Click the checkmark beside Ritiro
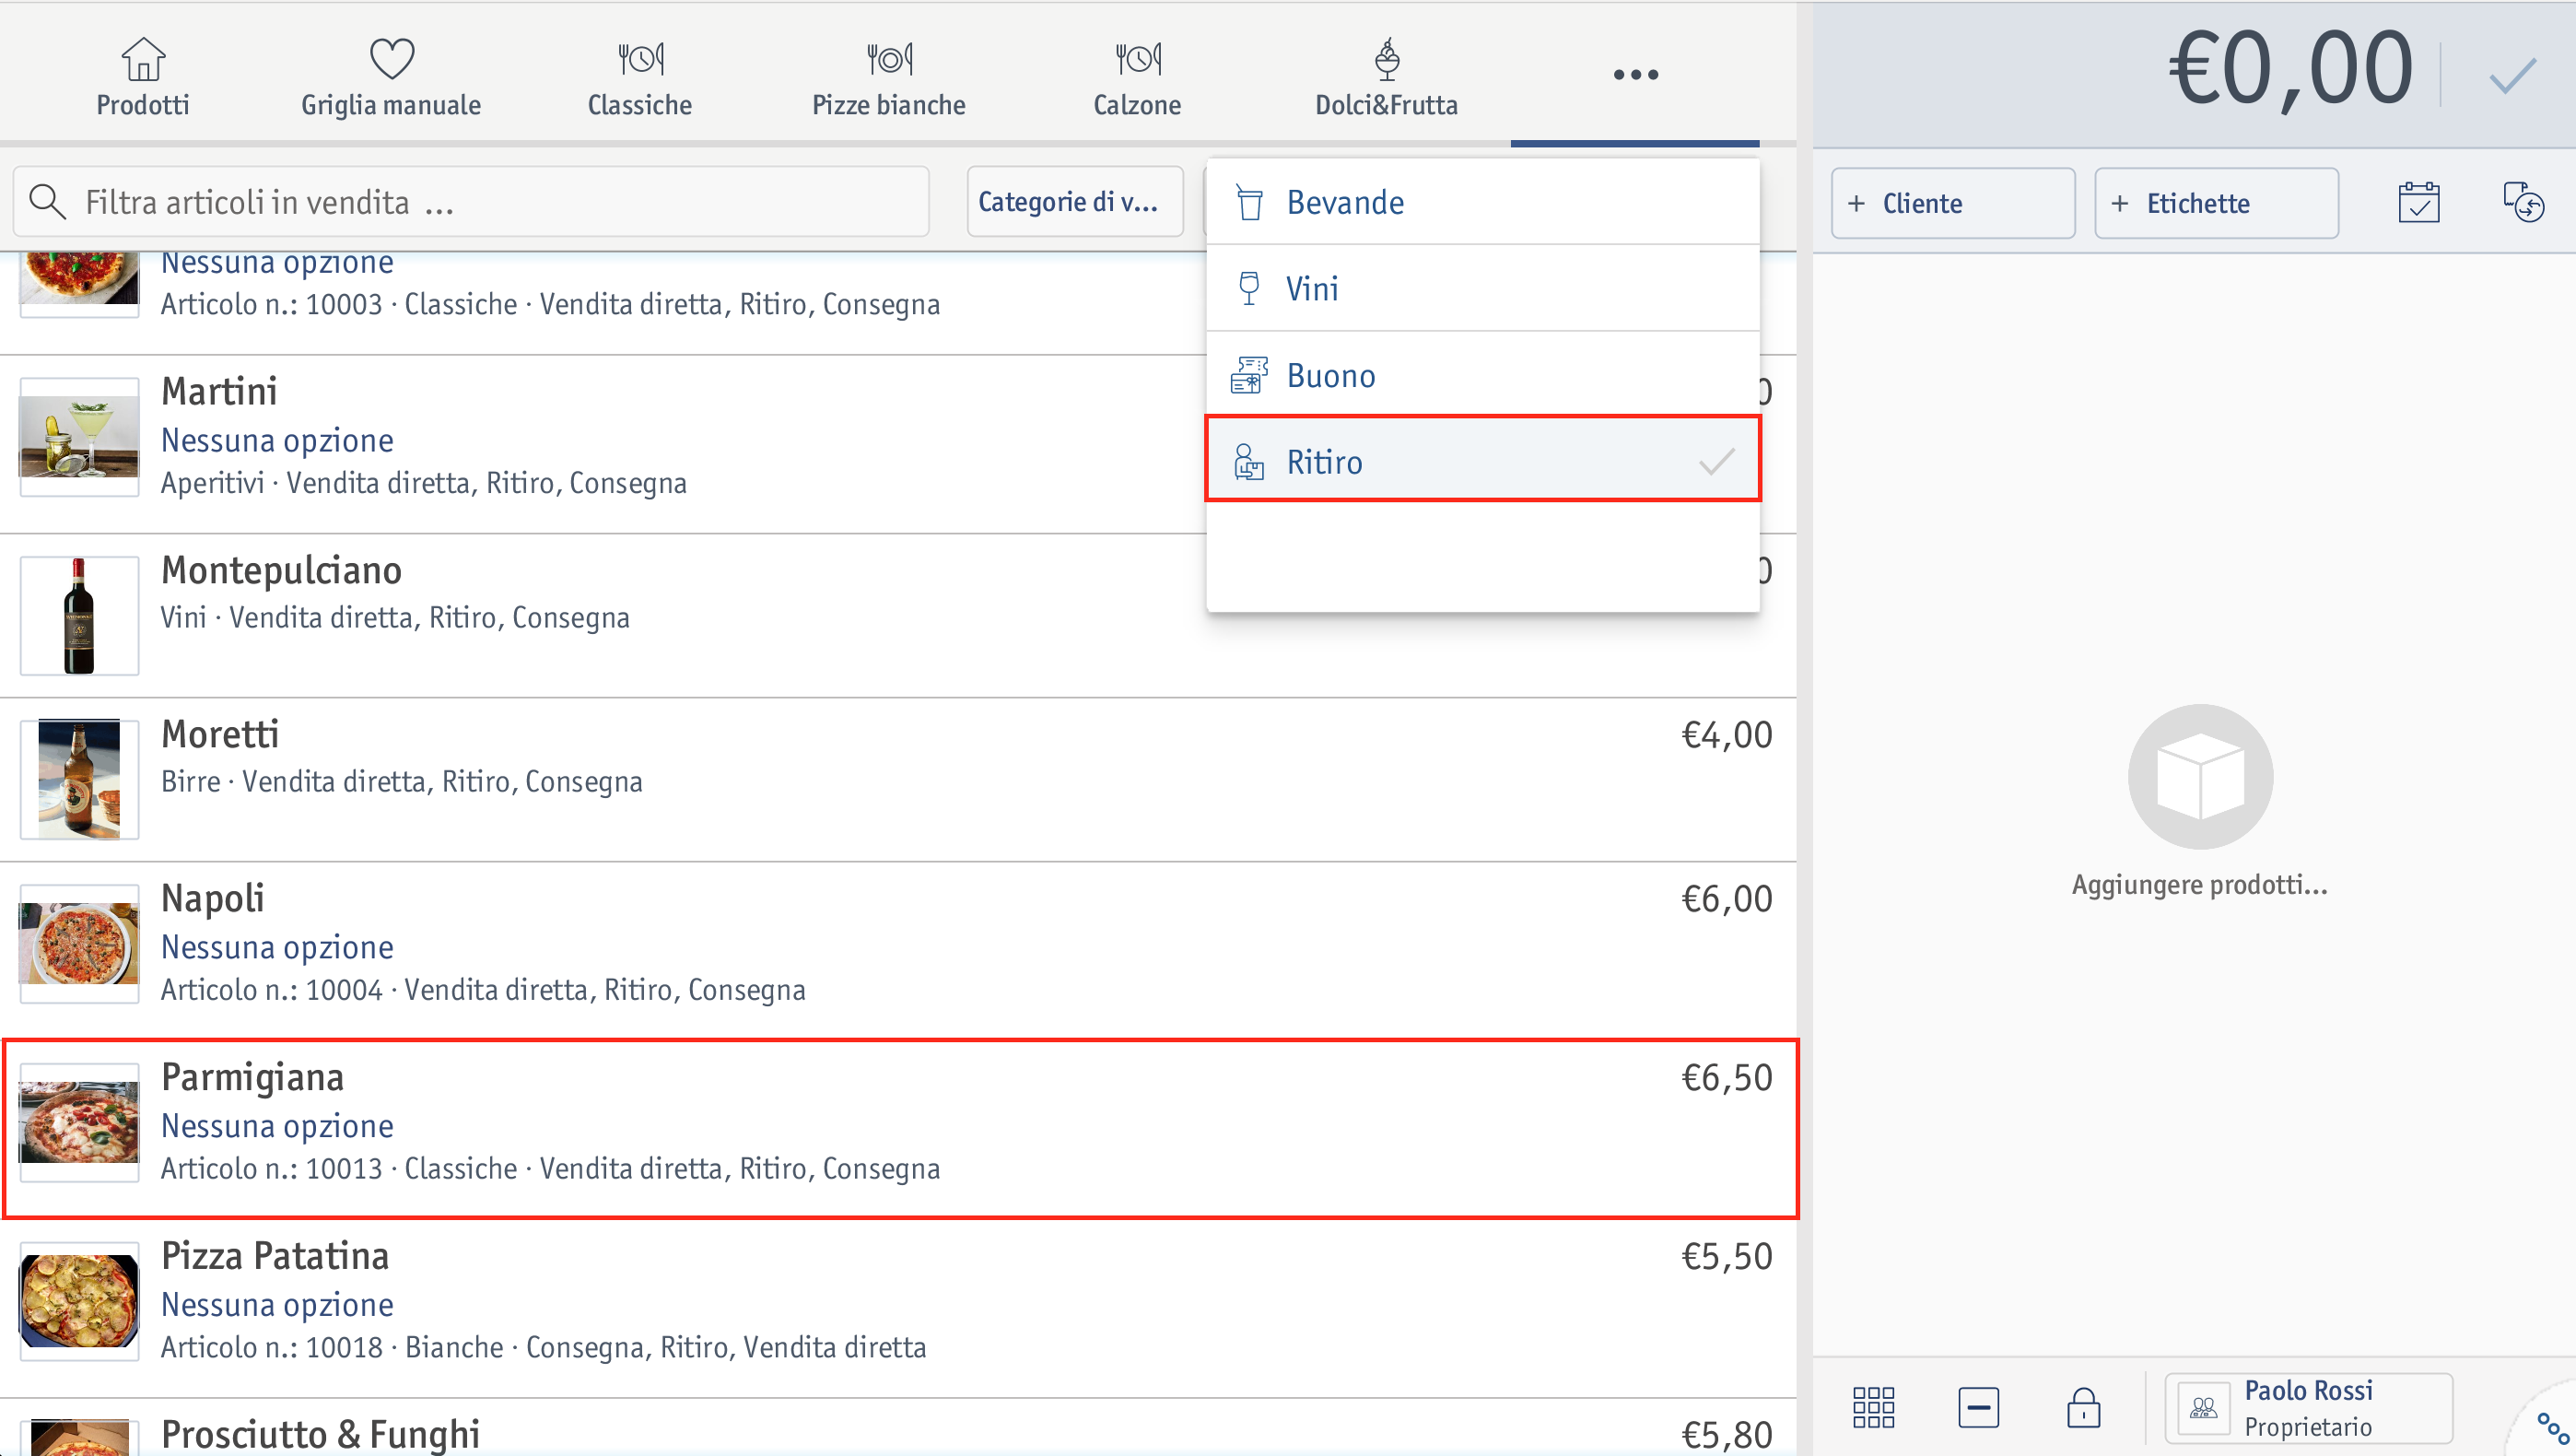 point(1716,461)
